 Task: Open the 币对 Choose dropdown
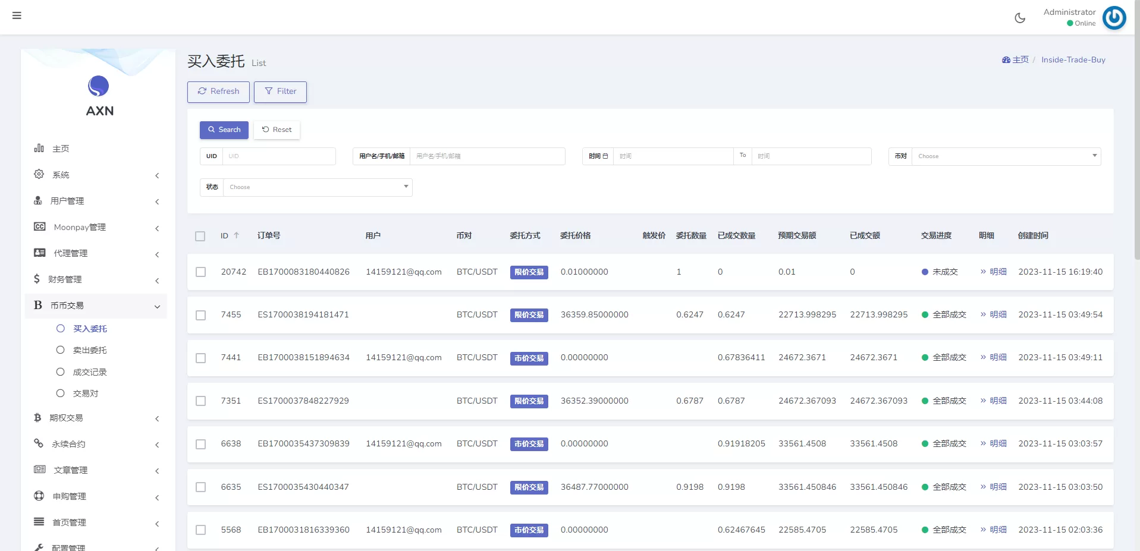[1005, 156]
